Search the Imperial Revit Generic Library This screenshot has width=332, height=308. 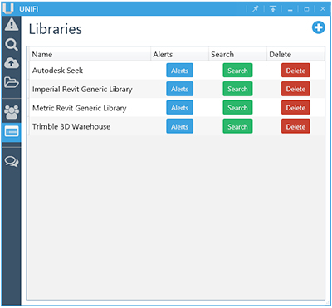pyautogui.click(x=237, y=89)
